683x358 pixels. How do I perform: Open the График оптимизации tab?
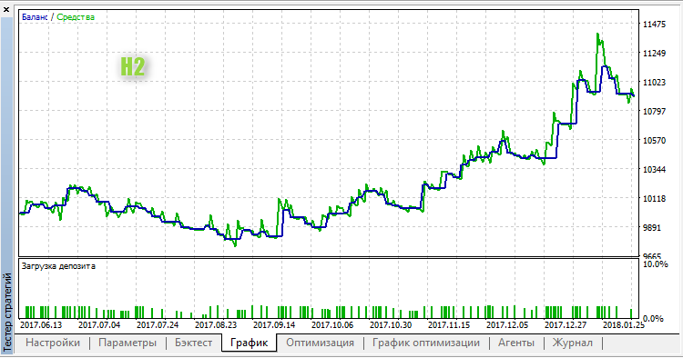point(426,343)
